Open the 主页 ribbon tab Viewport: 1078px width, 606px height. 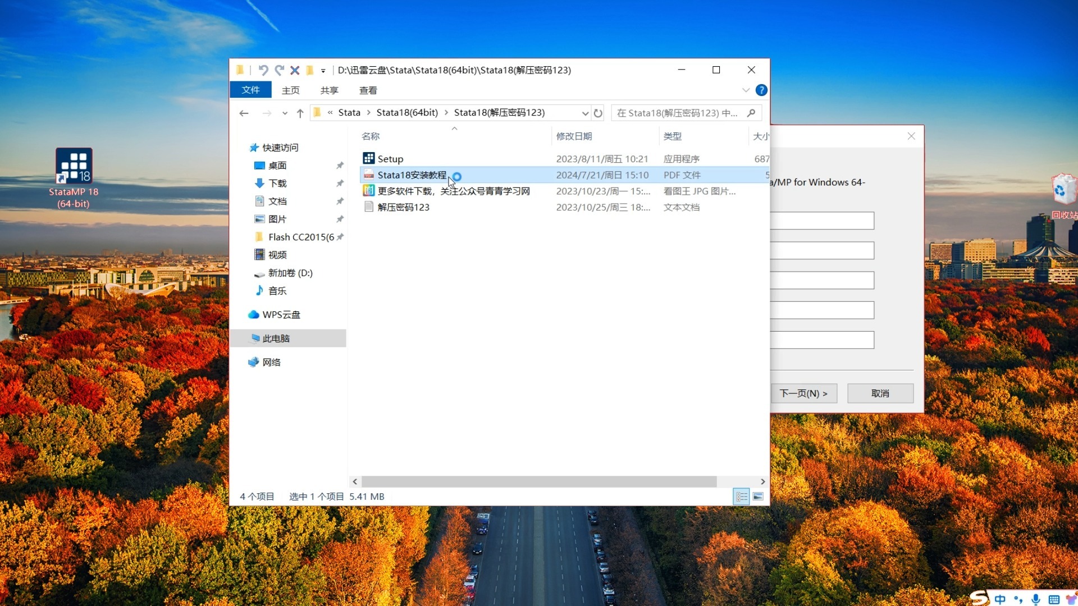tap(291, 90)
